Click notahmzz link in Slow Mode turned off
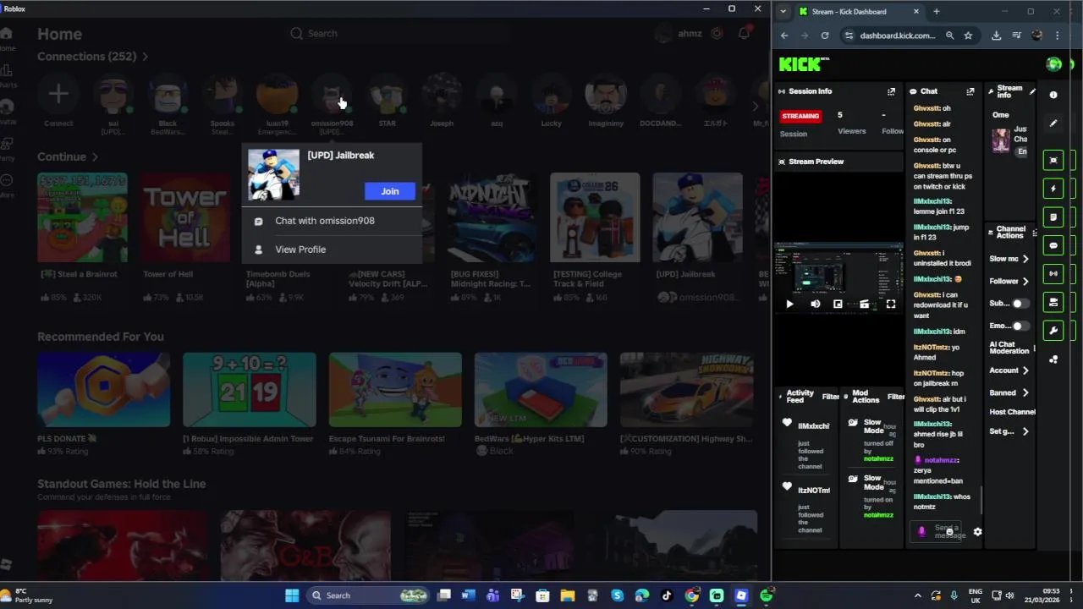1083x609 pixels. pos(878,458)
